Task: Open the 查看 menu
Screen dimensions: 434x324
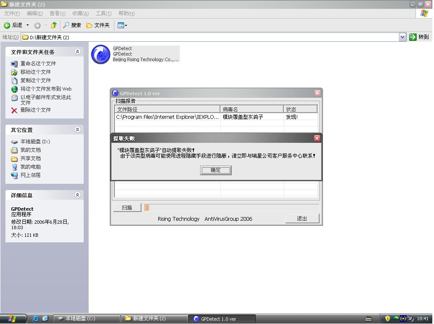Action: coord(57,13)
